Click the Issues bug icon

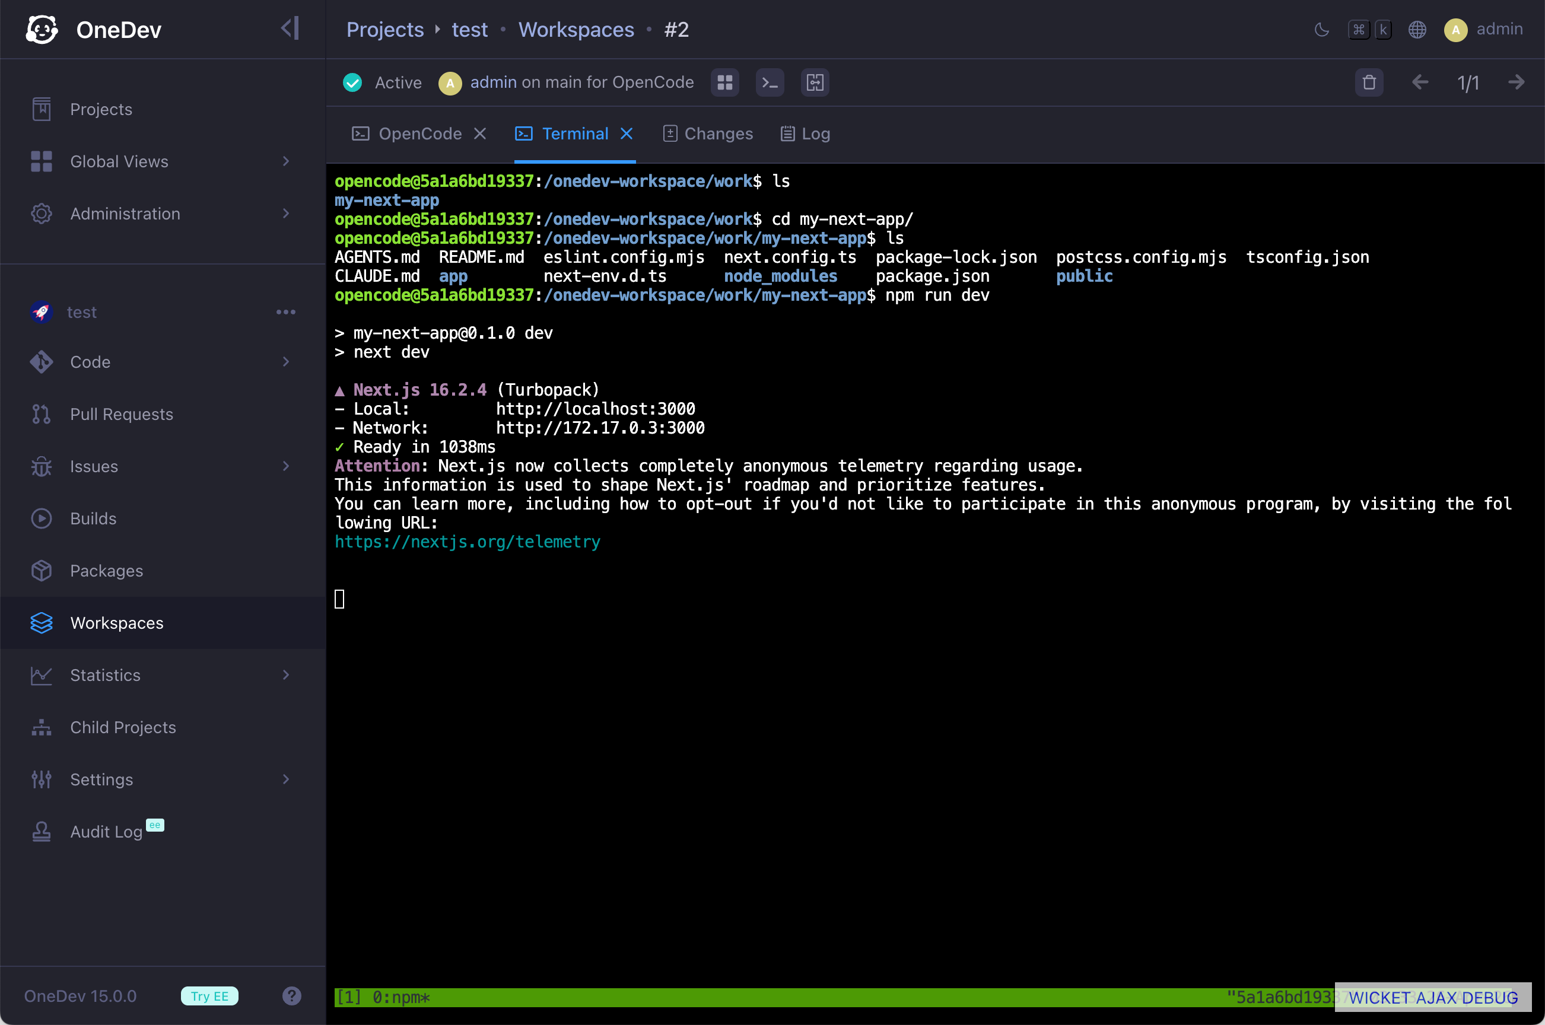pyautogui.click(x=41, y=467)
